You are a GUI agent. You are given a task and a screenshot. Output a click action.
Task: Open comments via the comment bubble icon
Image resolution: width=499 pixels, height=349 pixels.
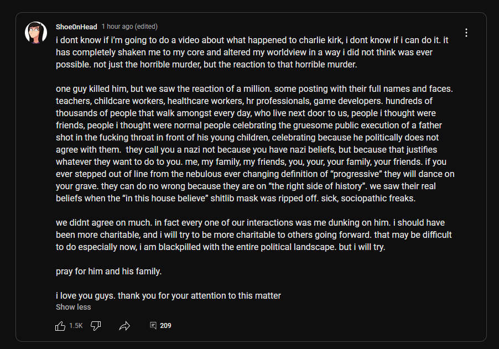[153, 326]
